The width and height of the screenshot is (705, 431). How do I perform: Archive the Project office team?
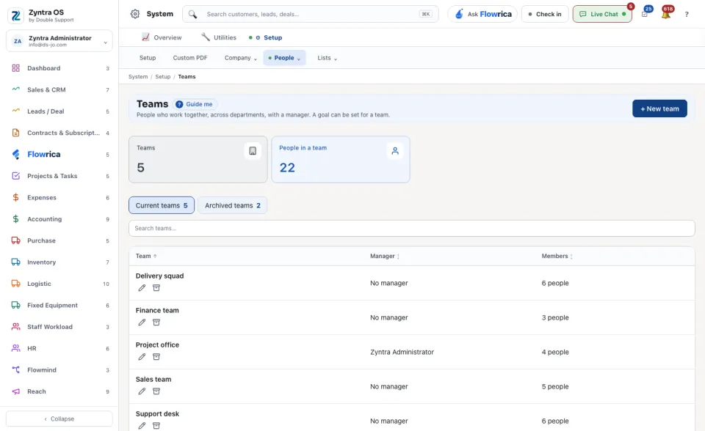(156, 357)
